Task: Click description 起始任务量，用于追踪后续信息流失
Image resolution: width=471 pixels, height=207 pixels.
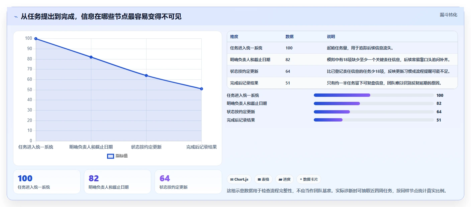Action: pyautogui.click(x=360, y=48)
